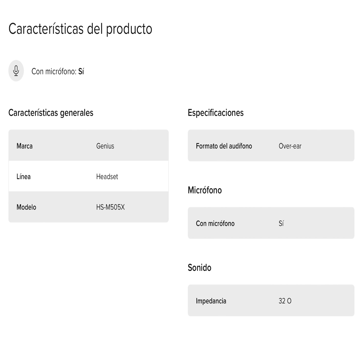Click the bold Sí next to microphone icon

81,71
